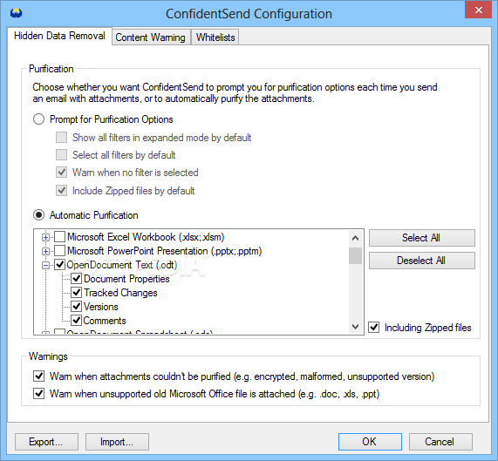Switch to the Content Warning tab
498x461 pixels.
tap(151, 37)
